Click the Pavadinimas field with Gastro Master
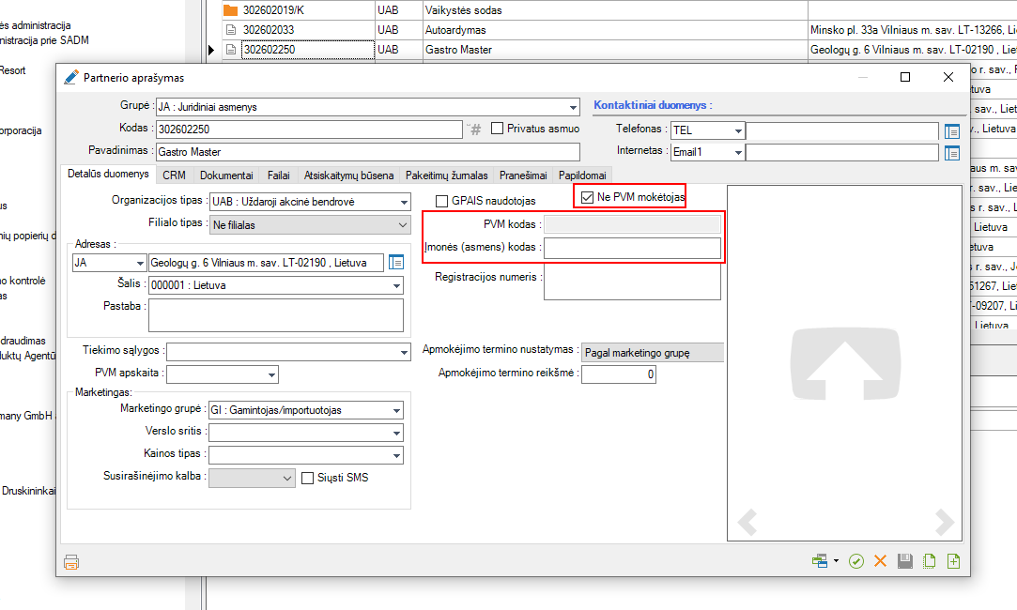 pyautogui.click(x=368, y=152)
